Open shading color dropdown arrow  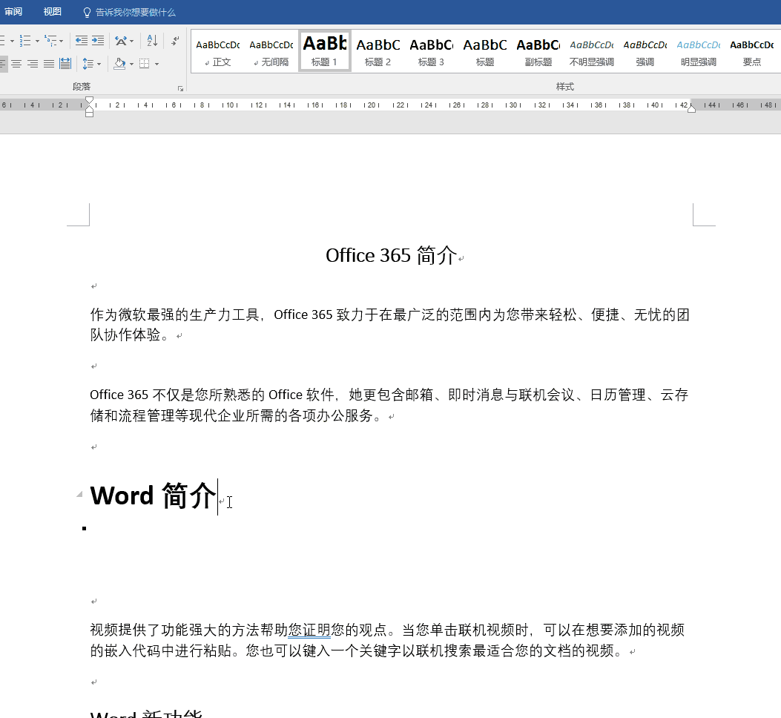[131, 64]
